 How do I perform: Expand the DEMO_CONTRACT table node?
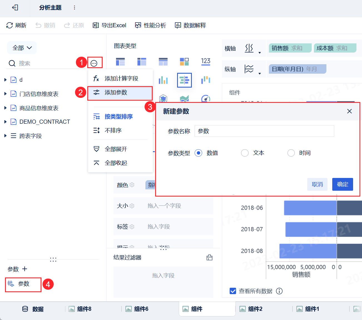pos(5,122)
